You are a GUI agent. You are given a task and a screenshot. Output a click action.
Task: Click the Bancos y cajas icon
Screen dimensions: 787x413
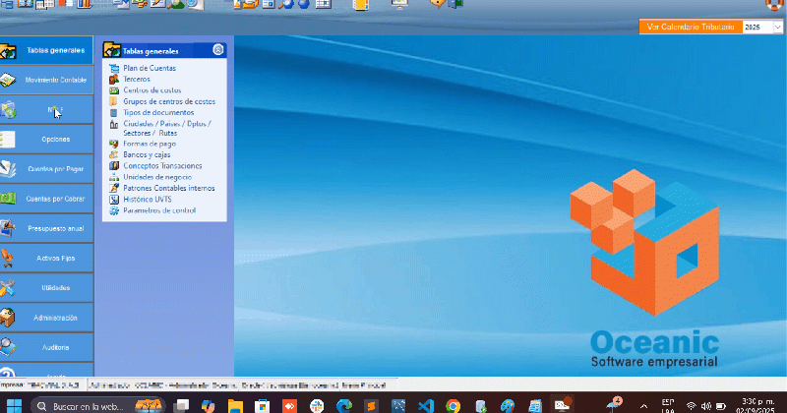114,155
